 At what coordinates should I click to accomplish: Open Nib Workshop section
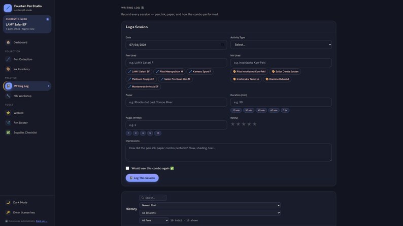click(x=27, y=96)
